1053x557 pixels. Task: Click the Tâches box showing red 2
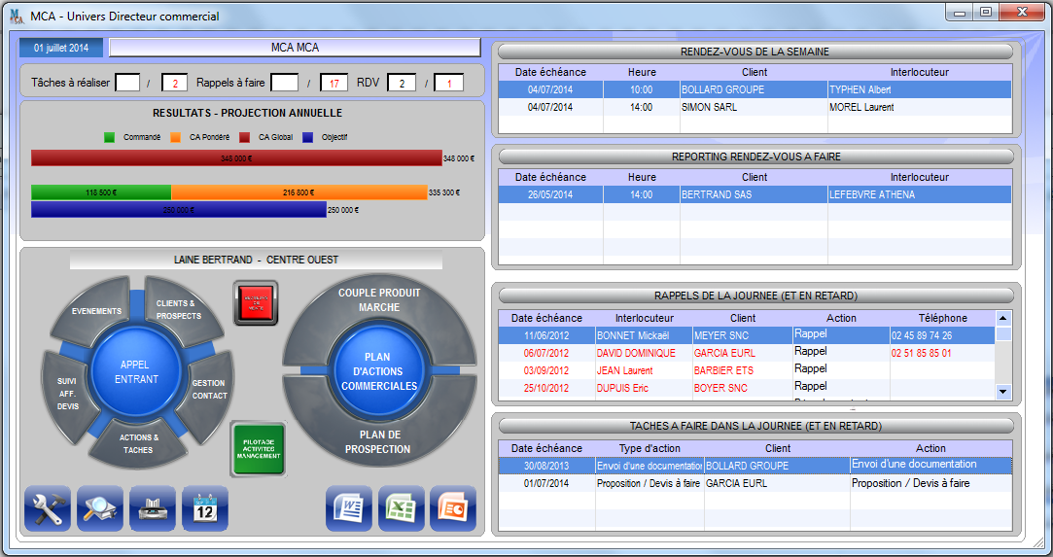point(175,83)
